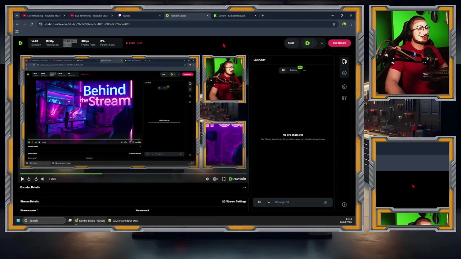Switch to the Activity tab in Live Chat
This screenshot has width=461, height=259.
click(294, 70)
